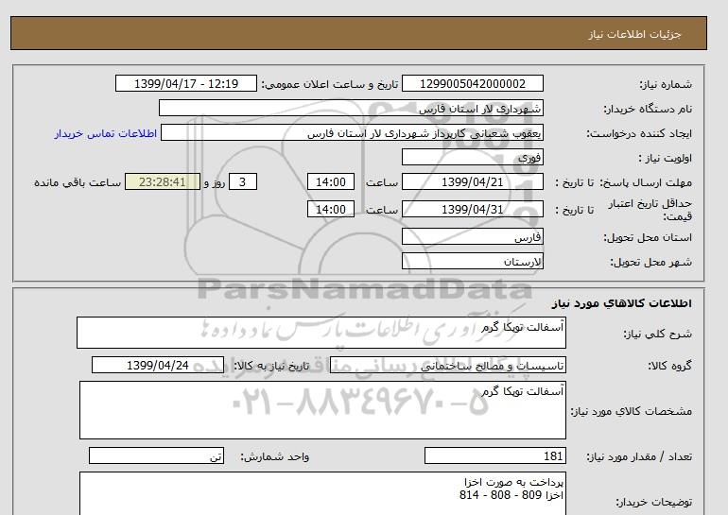This screenshot has height=515, width=728.
Task: Click the delivery province field فارس
Action: (x=472, y=236)
